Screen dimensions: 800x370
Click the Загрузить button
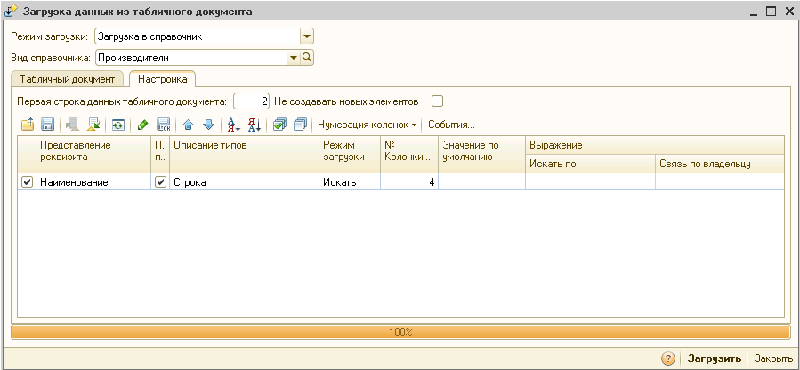click(x=715, y=358)
